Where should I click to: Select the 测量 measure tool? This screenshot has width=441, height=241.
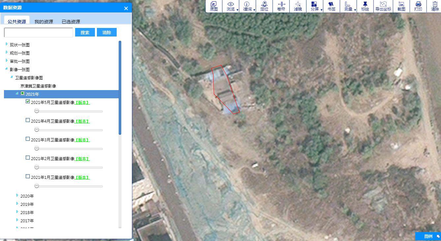click(348, 6)
